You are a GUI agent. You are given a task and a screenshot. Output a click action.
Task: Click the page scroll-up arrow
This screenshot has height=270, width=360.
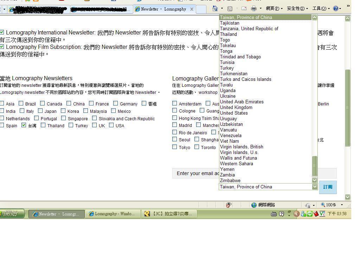[348, 19]
